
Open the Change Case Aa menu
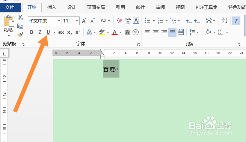(105, 21)
